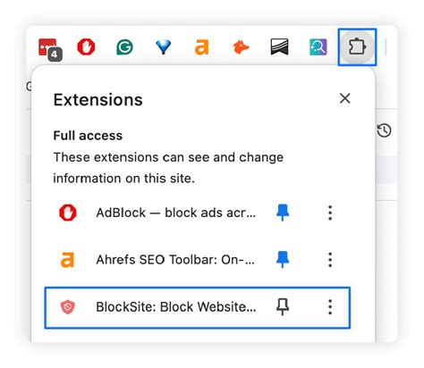Click the AdBlock toolbar icon
Viewport: 424px width, 368px height.
(x=86, y=47)
